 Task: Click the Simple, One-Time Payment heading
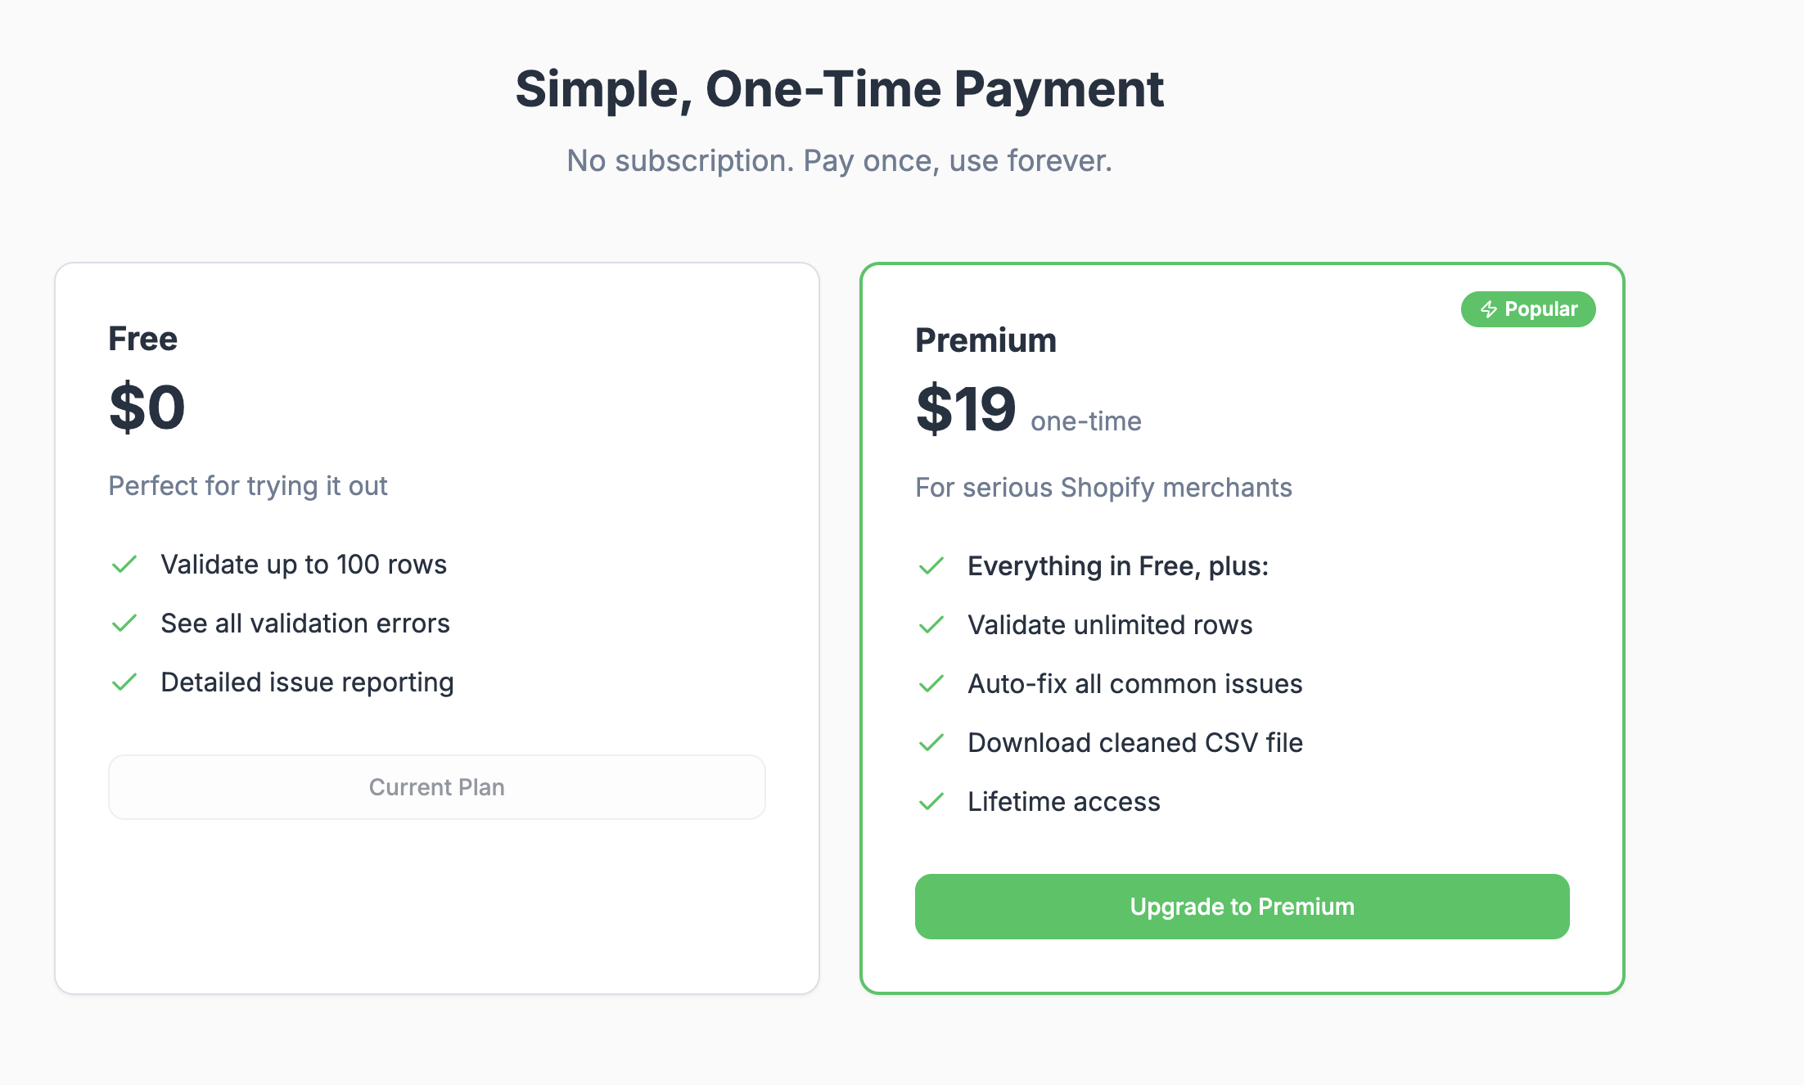coord(840,88)
